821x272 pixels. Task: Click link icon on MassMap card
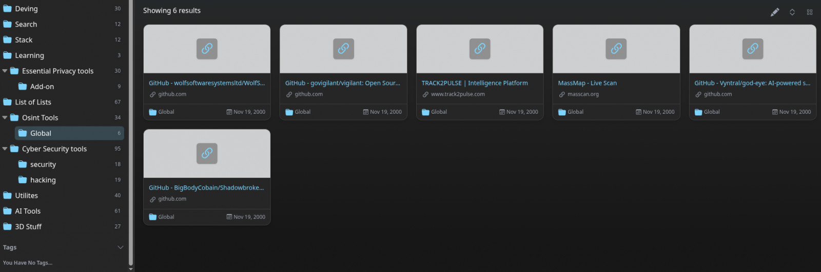click(616, 49)
